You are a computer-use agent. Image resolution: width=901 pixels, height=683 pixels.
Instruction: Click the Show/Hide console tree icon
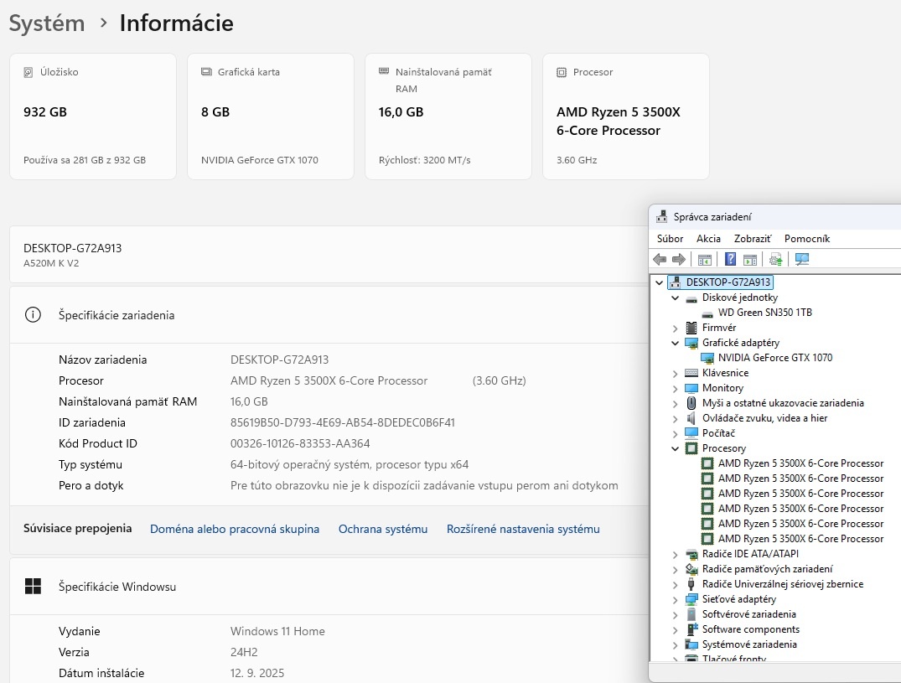[705, 260]
